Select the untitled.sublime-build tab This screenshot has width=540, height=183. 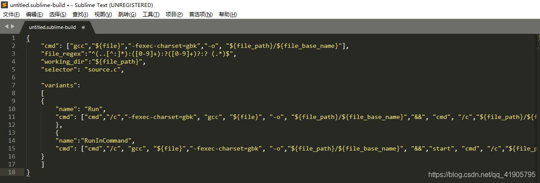(52, 27)
